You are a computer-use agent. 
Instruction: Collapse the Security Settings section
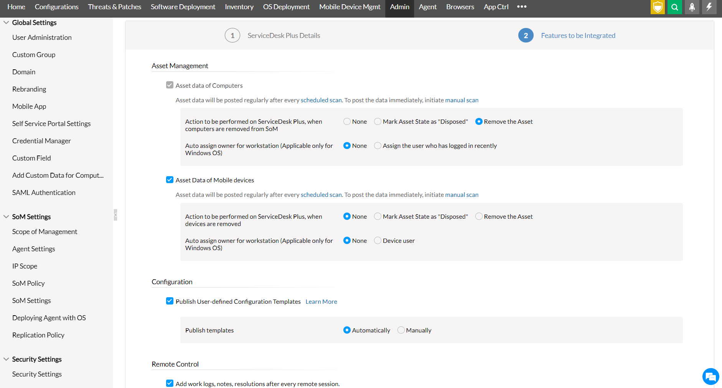[6, 359]
